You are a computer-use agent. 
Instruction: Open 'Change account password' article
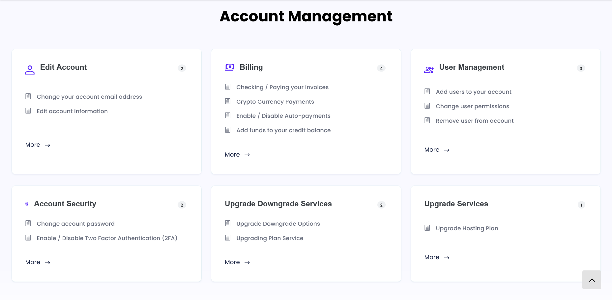[x=76, y=224]
